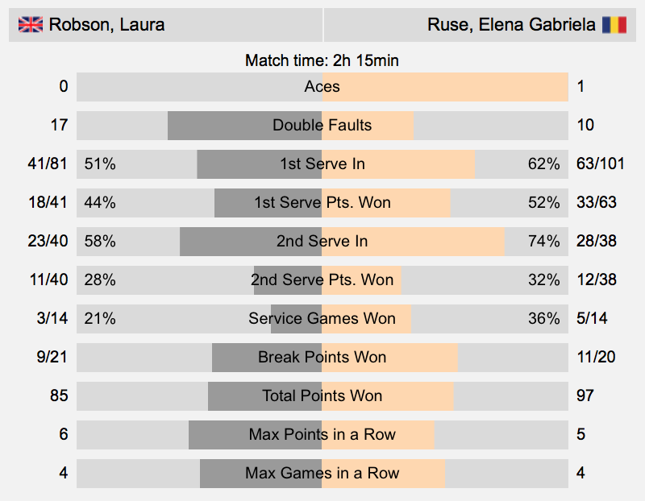645x501 pixels.
Task: Click the Break Points Won label
Action: [322, 357]
